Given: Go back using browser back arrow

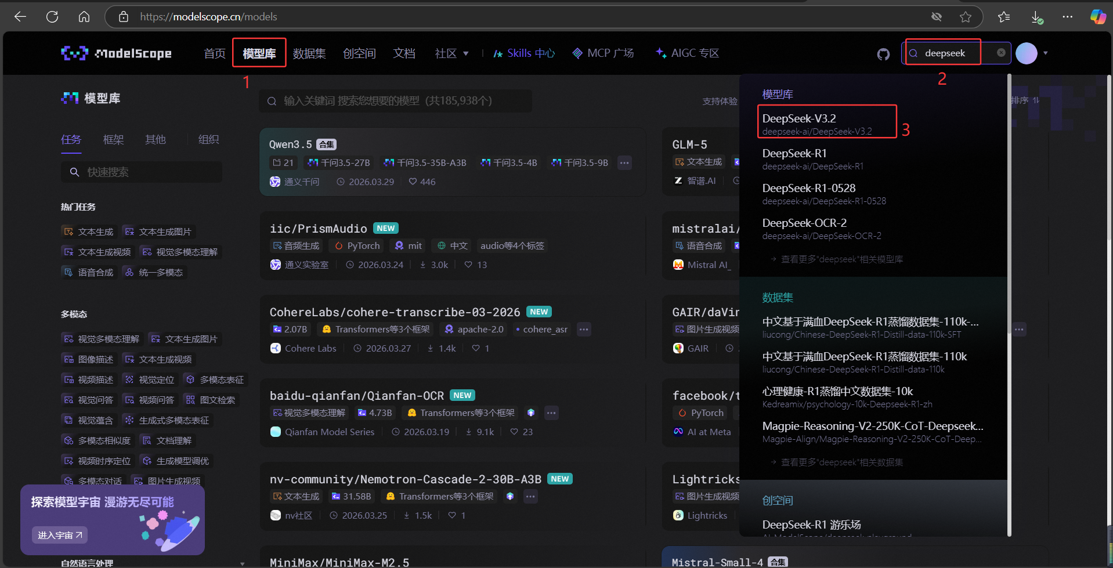Looking at the screenshot, I should tap(20, 17).
